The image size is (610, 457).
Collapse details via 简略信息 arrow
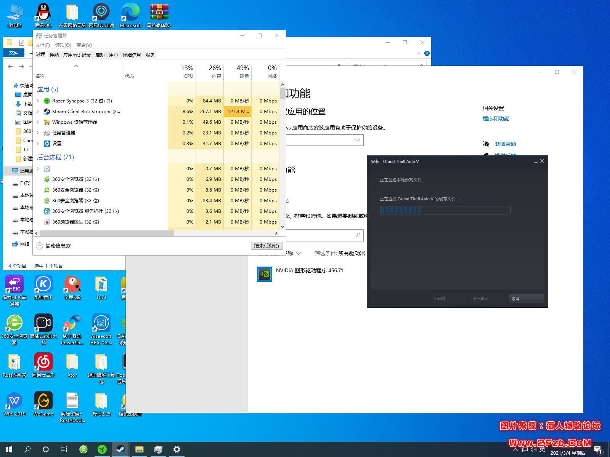(40, 246)
